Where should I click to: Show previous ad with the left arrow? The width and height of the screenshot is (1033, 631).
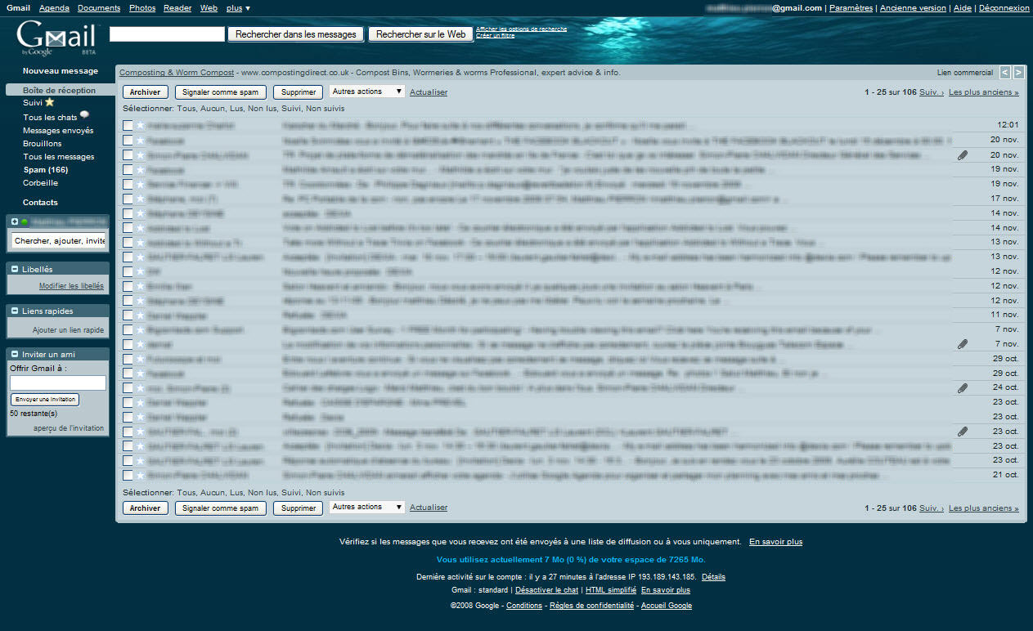coord(1005,72)
